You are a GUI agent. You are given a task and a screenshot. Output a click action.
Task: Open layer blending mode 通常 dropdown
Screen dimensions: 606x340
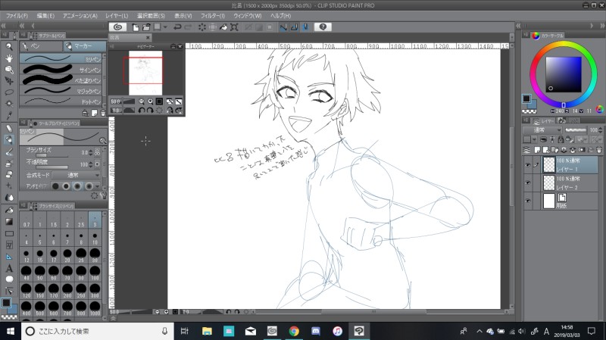tap(542, 129)
